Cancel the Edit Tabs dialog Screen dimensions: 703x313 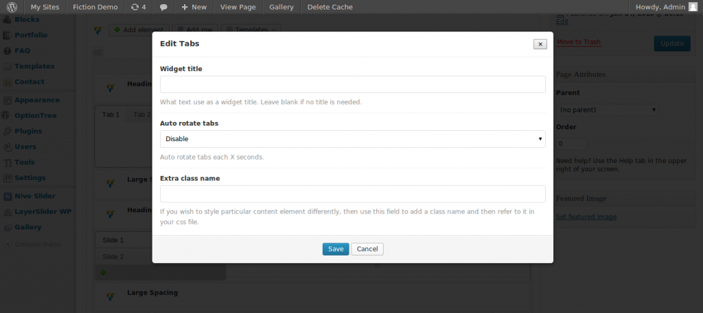(367, 249)
